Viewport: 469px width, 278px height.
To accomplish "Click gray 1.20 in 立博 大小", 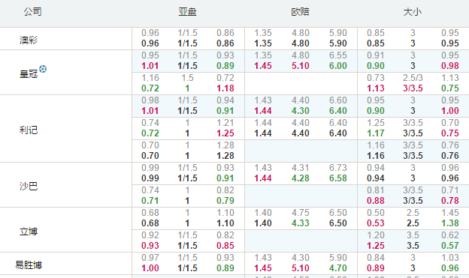I will point(376,235).
